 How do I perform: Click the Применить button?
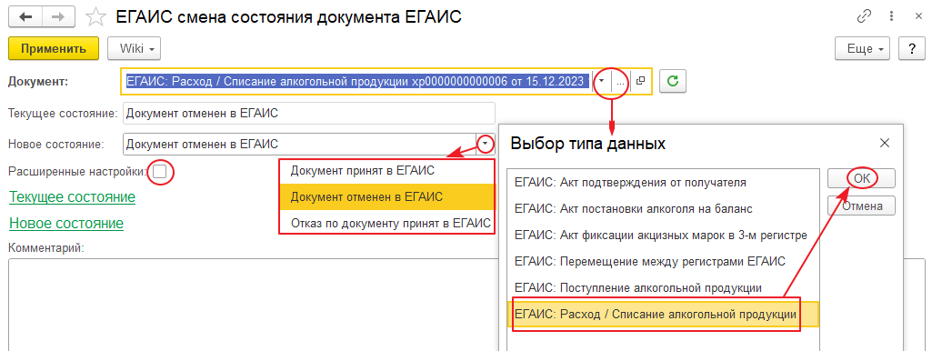[x=54, y=49]
